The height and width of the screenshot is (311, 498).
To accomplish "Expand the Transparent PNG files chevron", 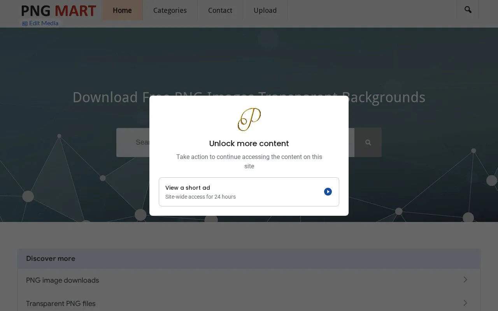I will click(x=465, y=303).
